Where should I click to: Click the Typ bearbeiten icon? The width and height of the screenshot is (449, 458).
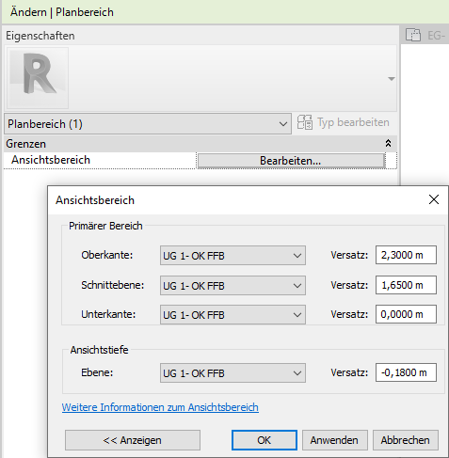[x=305, y=122]
